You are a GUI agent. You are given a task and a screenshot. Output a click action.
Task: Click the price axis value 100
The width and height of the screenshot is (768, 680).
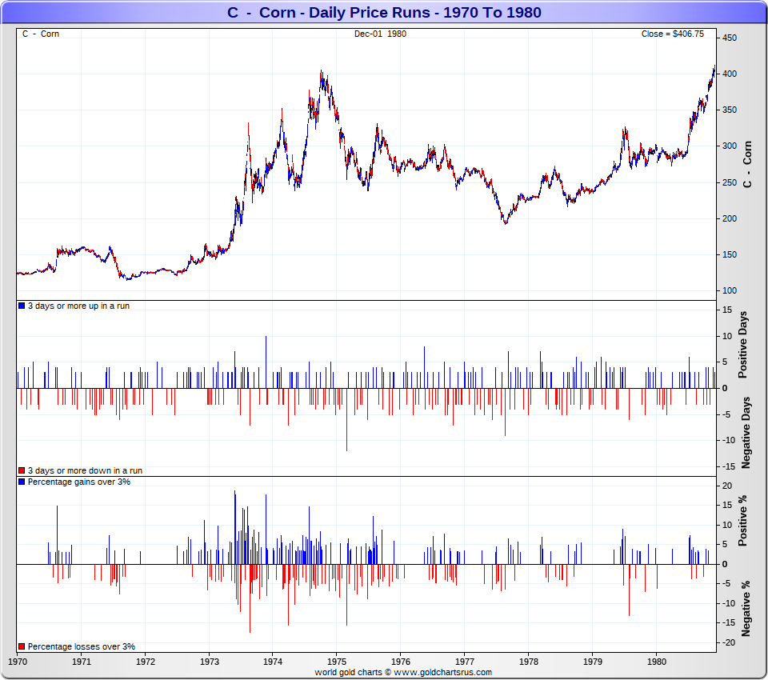click(x=730, y=290)
